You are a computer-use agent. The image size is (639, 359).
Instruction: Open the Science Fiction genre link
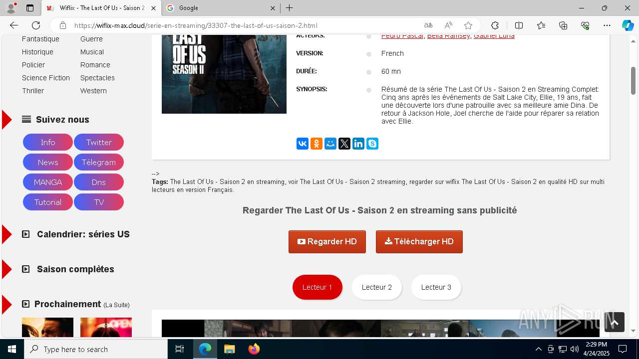(46, 78)
